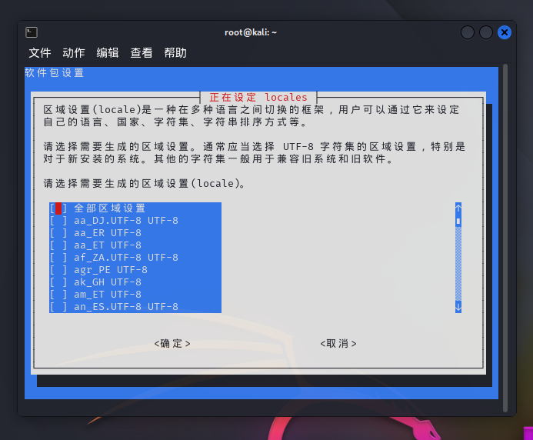Click the locale list scroll down arrow
Image resolution: width=533 pixels, height=440 pixels.
pos(458,307)
